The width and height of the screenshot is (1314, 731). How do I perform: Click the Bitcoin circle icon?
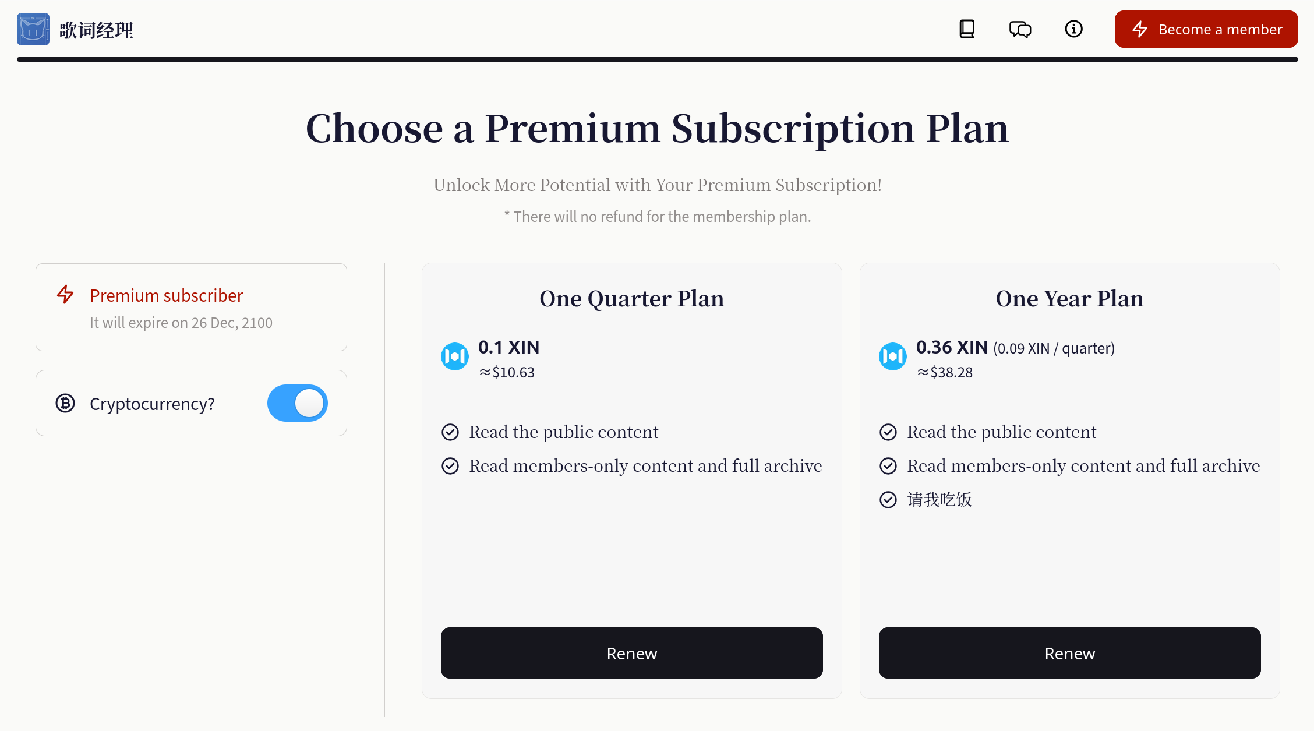pyautogui.click(x=65, y=403)
